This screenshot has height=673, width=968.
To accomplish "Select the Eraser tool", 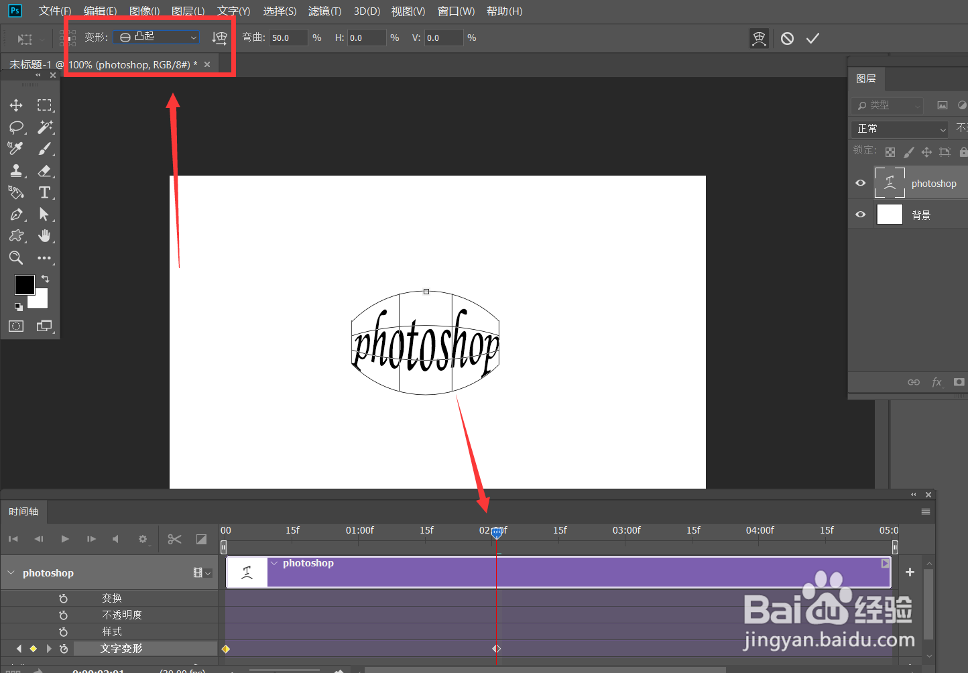I will click(x=44, y=170).
